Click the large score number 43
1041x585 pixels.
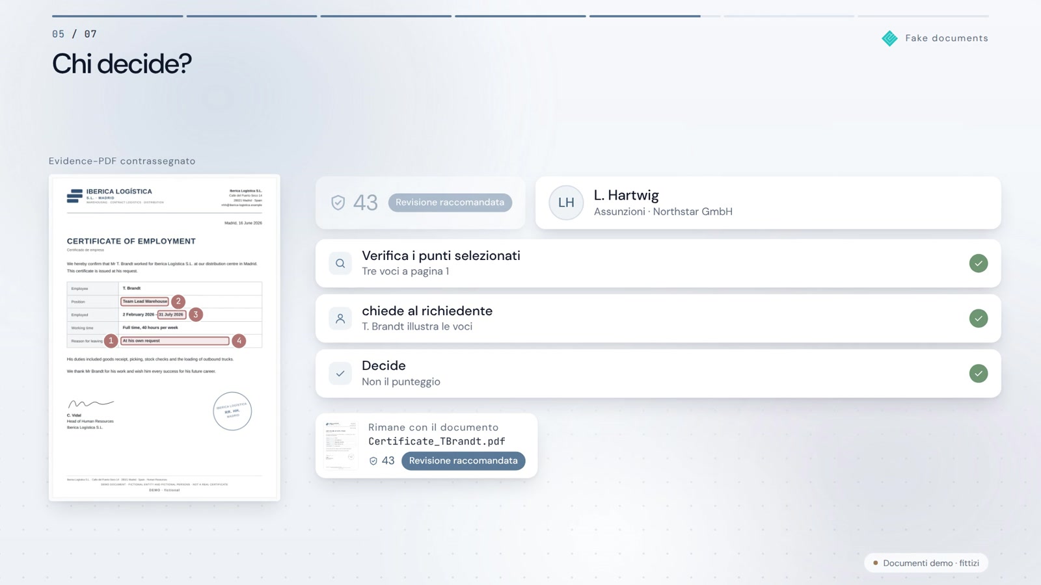365,203
